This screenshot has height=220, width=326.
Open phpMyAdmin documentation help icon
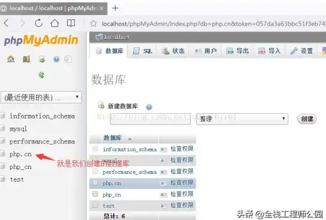point(56,59)
